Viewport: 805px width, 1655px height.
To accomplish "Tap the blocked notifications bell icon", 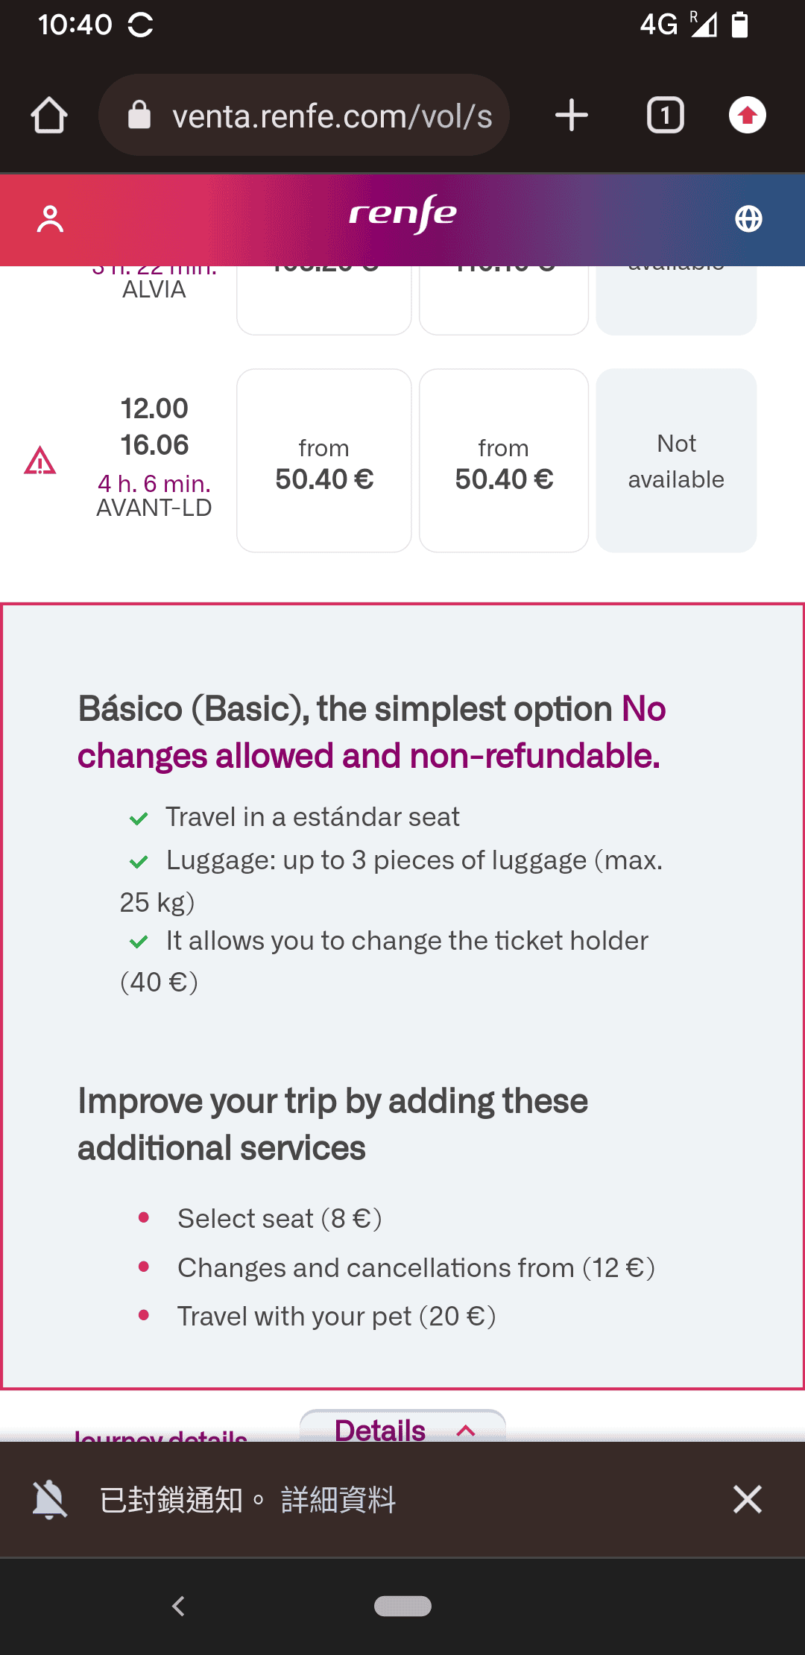I will (x=50, y=1499).
